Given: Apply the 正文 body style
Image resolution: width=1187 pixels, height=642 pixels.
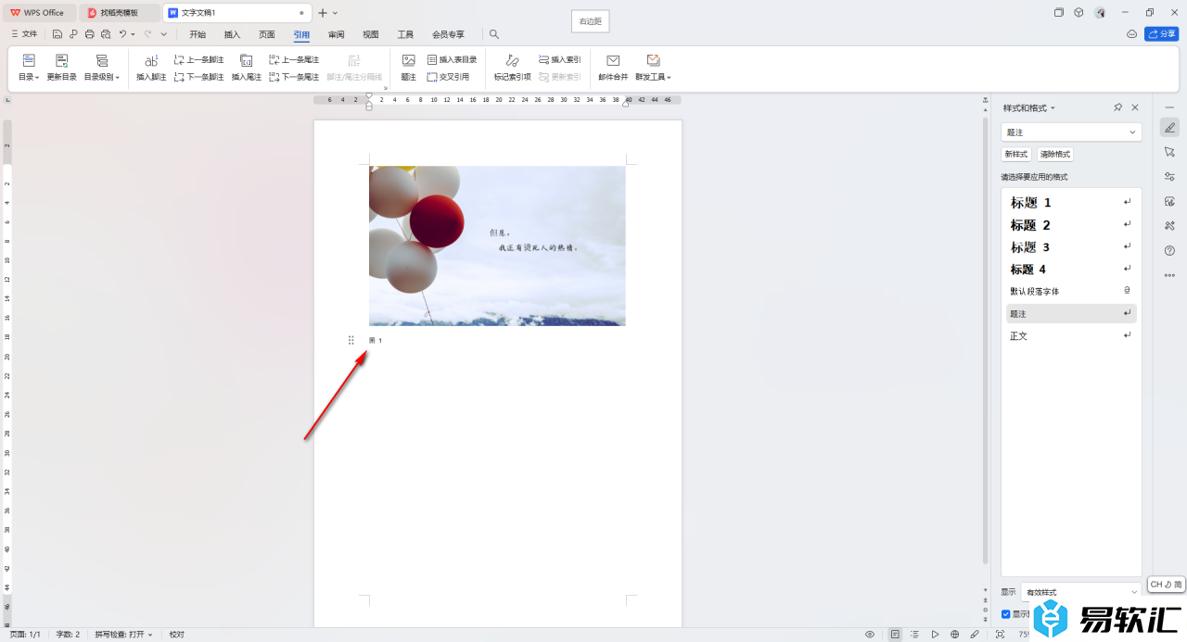Looking at the screenshot, I should tap(1071, 336).
